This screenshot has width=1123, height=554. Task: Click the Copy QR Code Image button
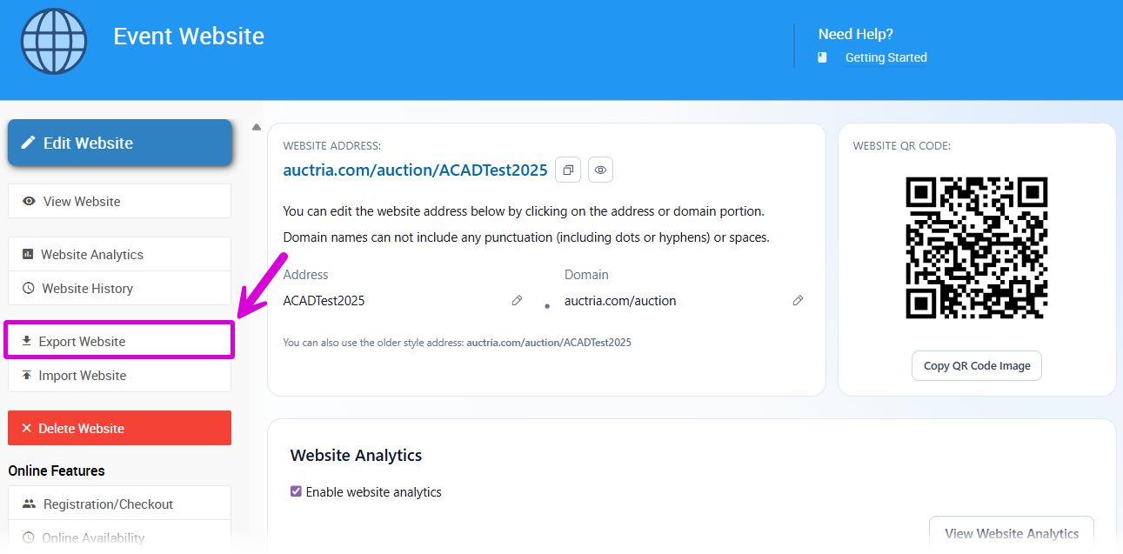point(976,366)
